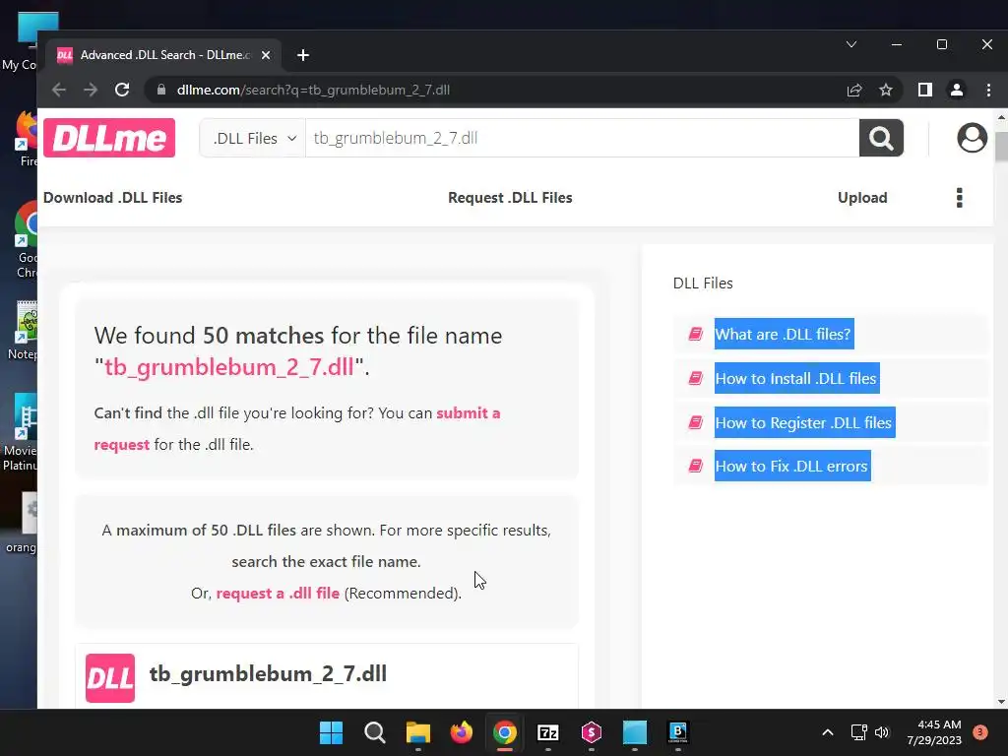The image size is (1008, 756).
Task: Follow the 'submit a request' link
Action: [297, 428]
